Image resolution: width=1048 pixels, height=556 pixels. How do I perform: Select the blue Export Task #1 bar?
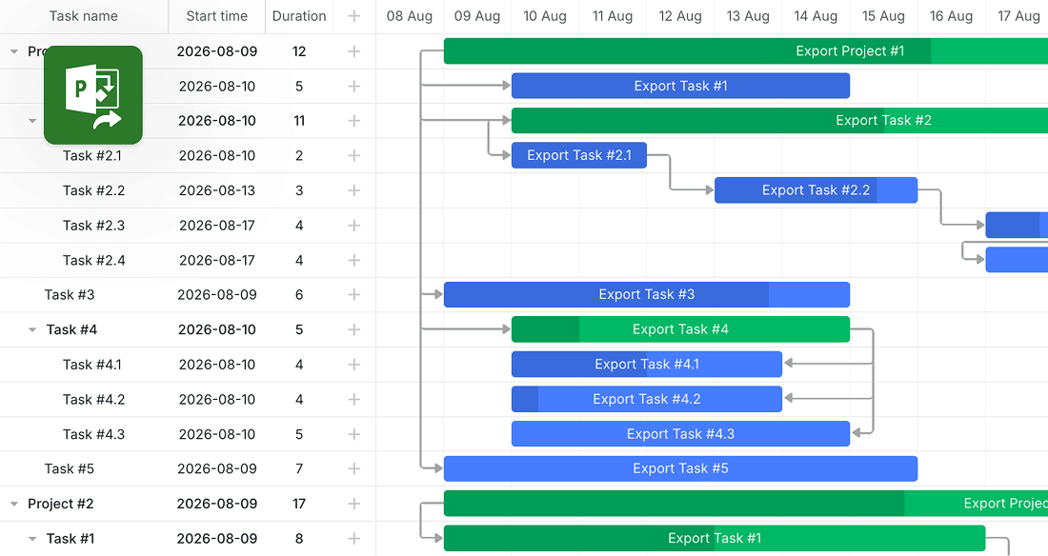[x=680, y=87]
